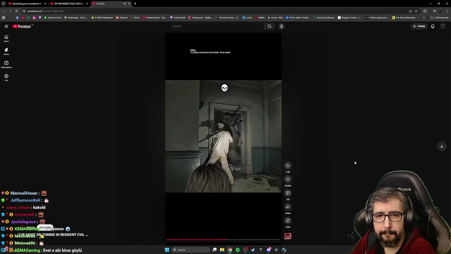Viewport: 451px width, 254px height.
Task: Open Epic Games Launcher from taskbar
Action: 261,250
